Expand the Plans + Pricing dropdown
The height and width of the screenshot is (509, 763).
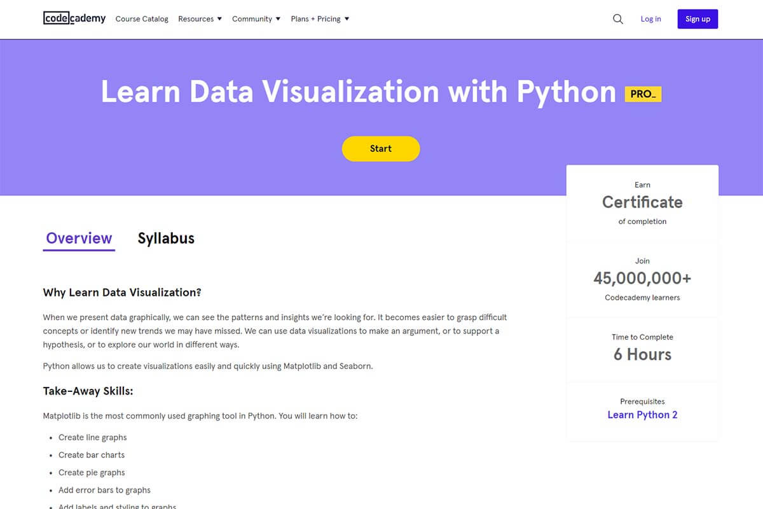(320, 19)
